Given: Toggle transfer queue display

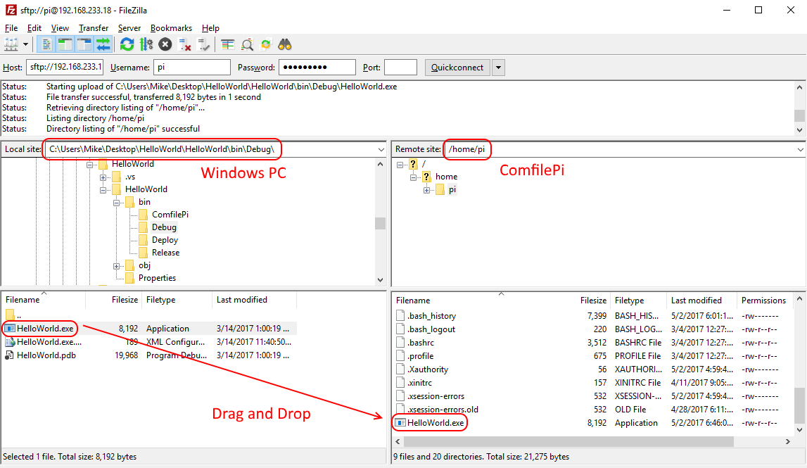Looking at the screenshot, I should click(x=103, y=44).
